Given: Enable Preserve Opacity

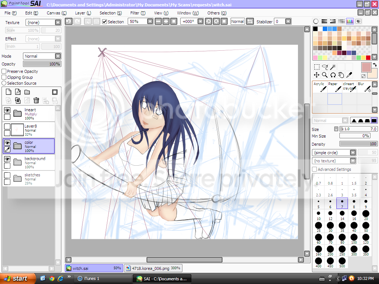Looking at the screenshot, I should point(4,71).
